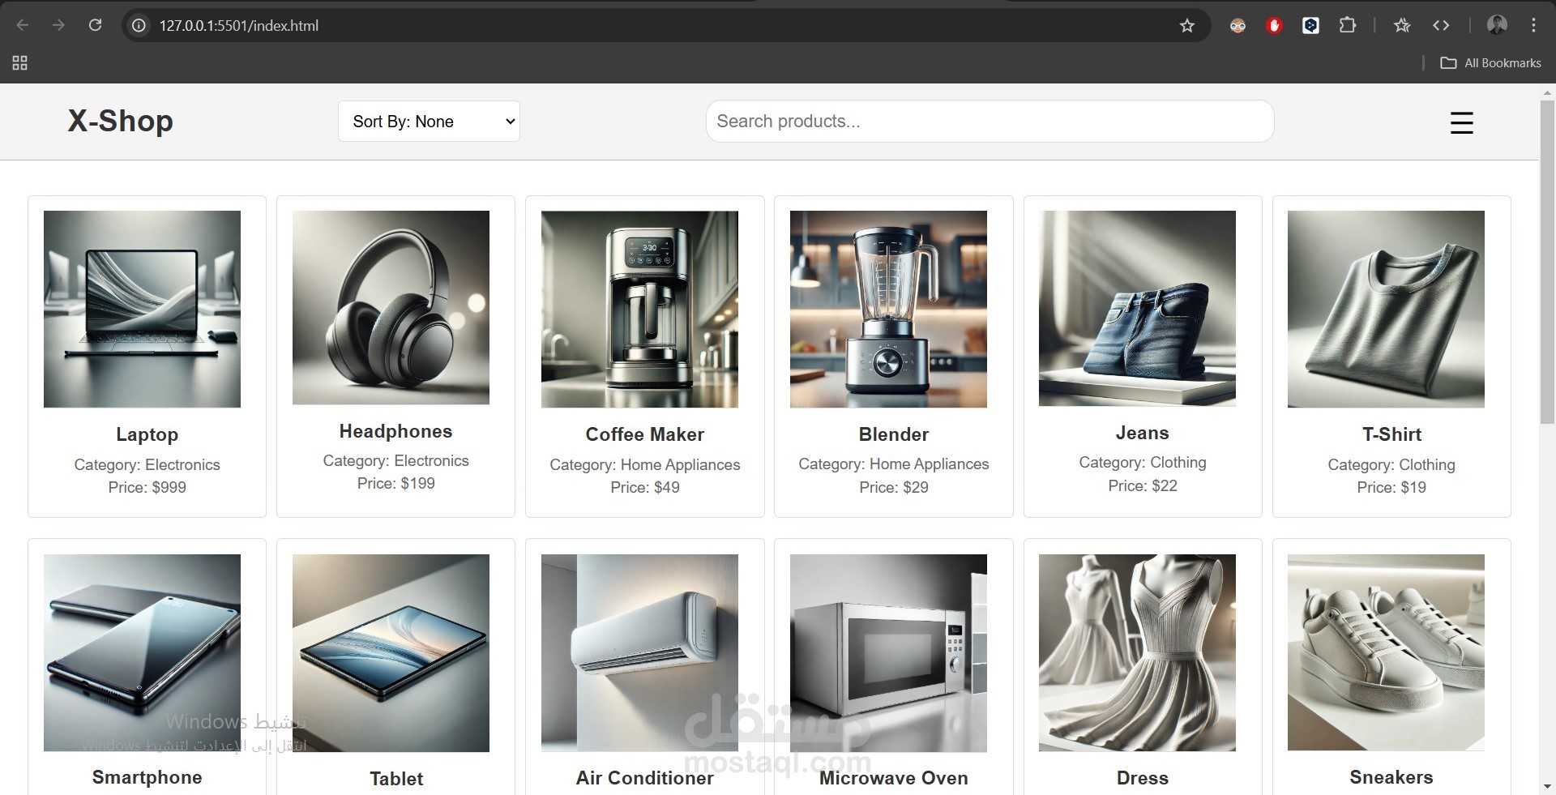This screenshot has width=1556, height=795.
Task: View site information icon in address bar
Action: click(x=139, y=25)
